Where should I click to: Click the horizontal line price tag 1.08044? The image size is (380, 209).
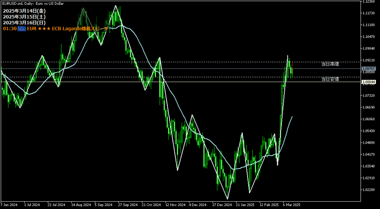[x=368, y=82]
